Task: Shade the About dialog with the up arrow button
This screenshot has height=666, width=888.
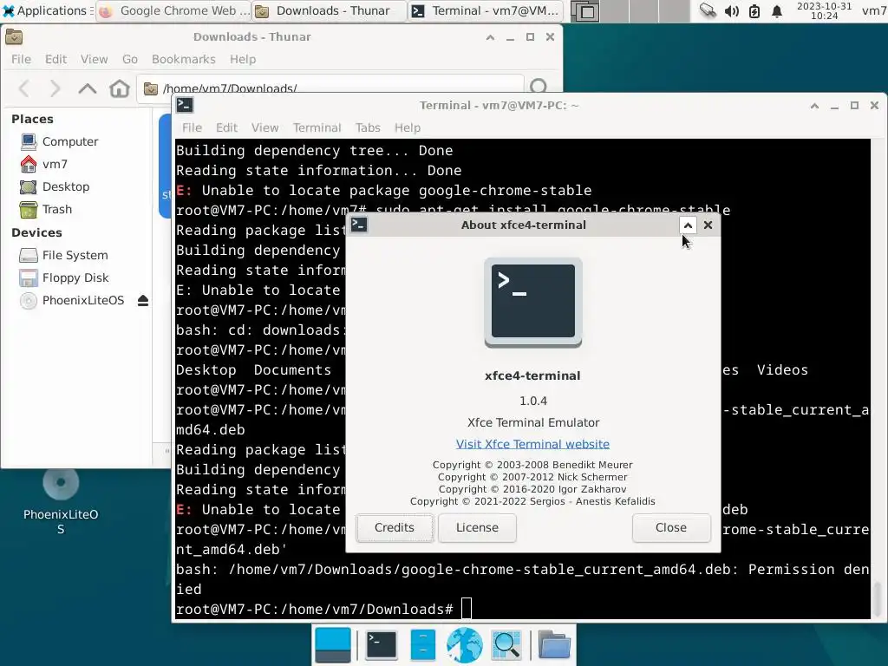Action: [688, 225]
